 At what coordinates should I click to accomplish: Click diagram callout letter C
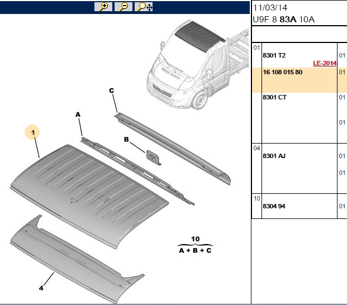pos(112,90)
